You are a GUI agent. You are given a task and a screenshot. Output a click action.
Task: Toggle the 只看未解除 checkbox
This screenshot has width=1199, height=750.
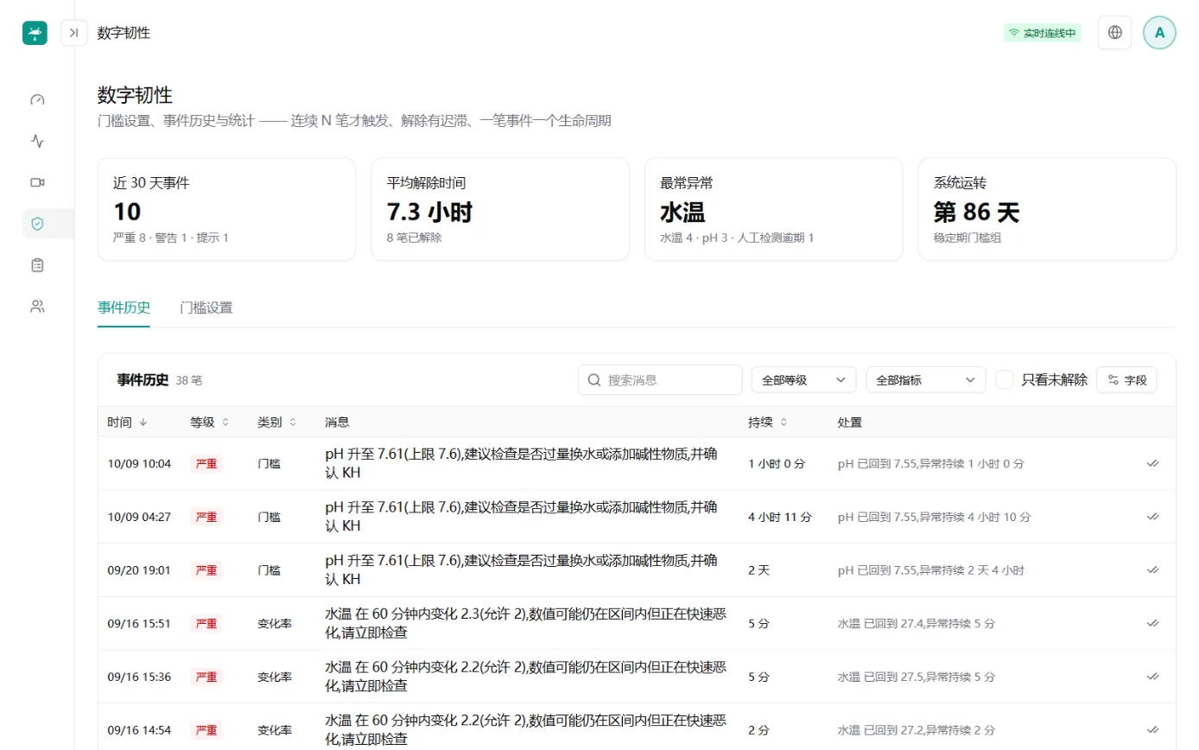tap(1005, 379)
